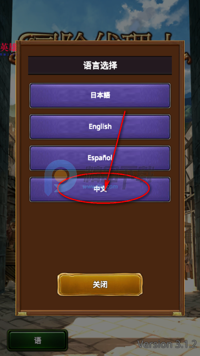Select the 中文 language option

(100, 190)
